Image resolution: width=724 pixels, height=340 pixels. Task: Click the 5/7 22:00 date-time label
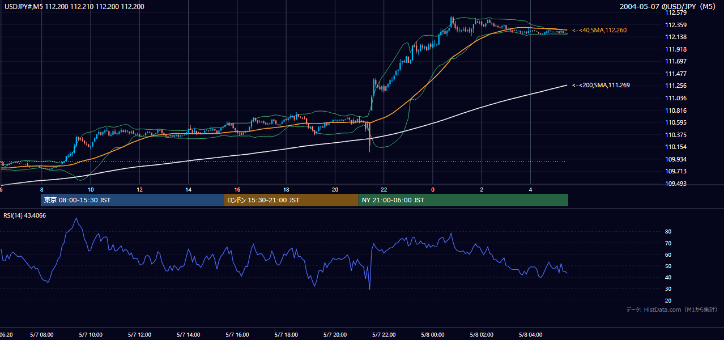coord(384,335)
